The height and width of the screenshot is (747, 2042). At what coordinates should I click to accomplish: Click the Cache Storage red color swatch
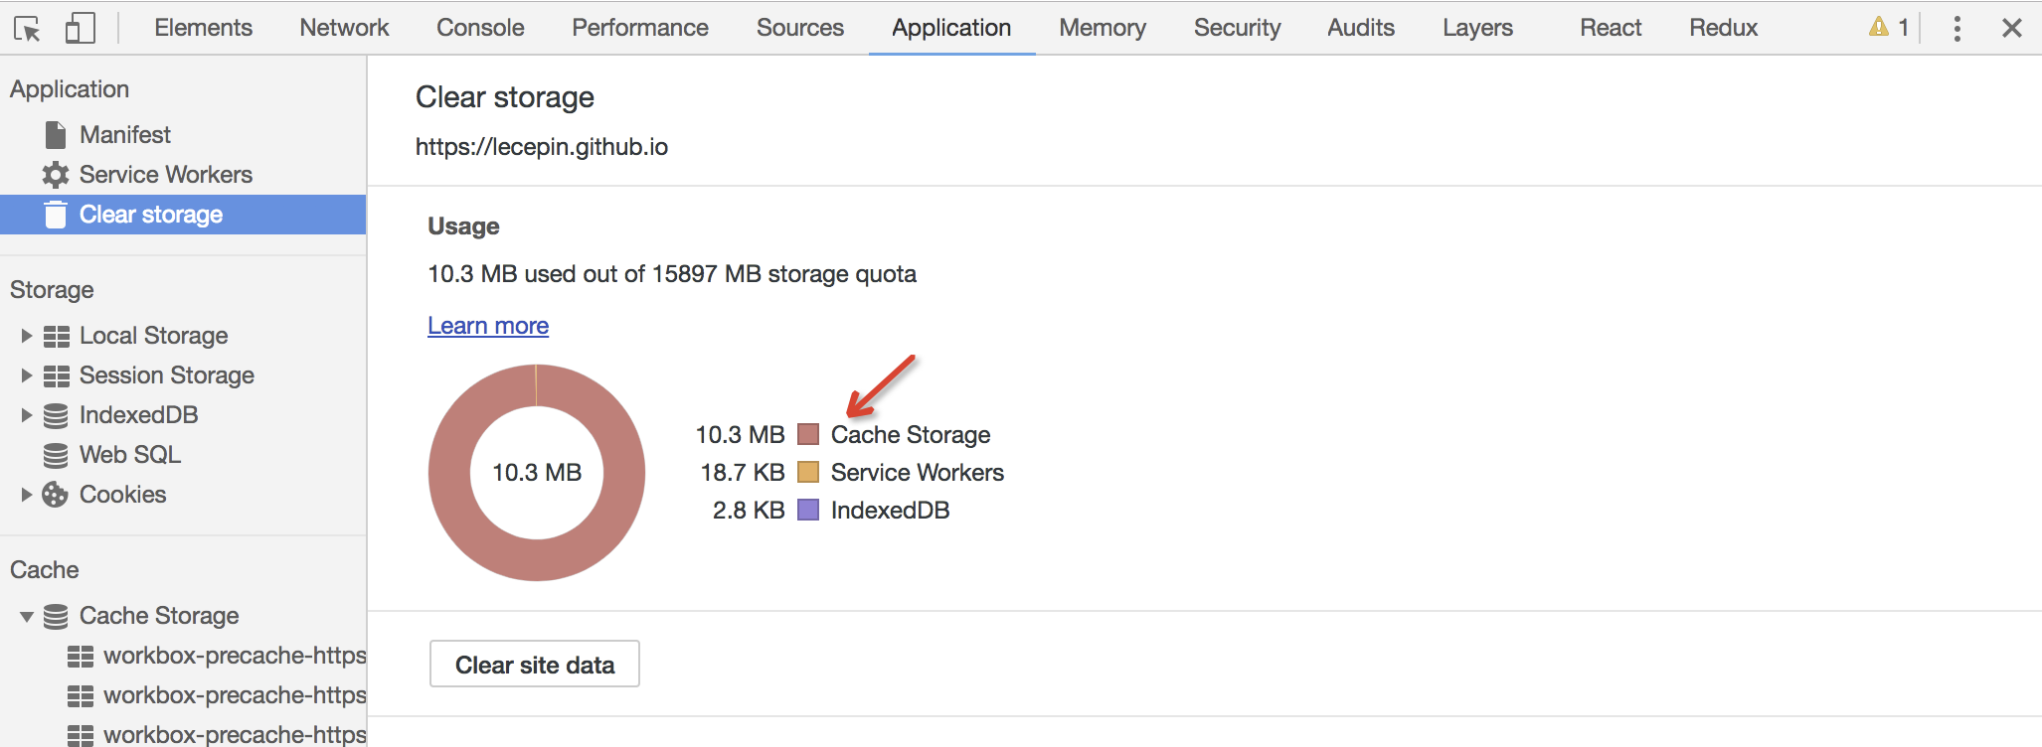click(x=808, y=435)
